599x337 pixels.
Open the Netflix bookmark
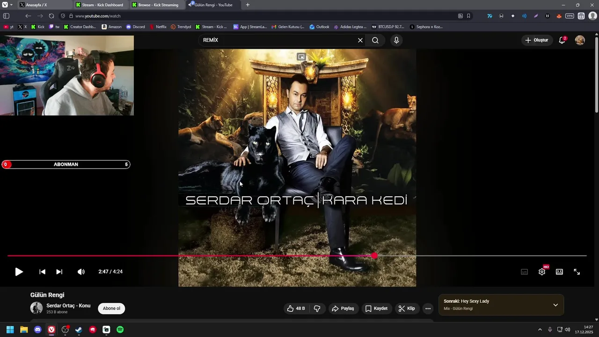coord(158,27)
